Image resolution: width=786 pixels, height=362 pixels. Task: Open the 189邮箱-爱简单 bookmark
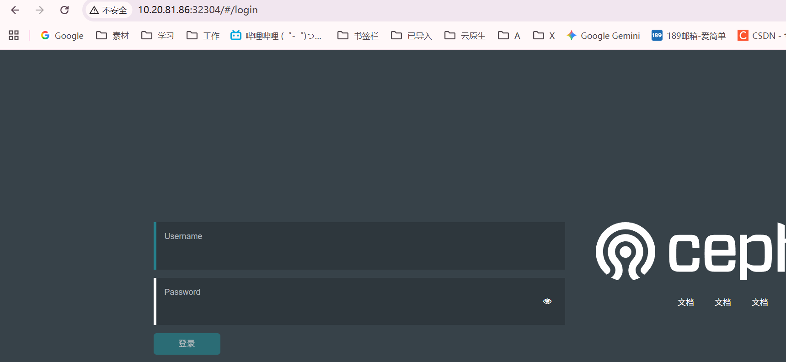689,36
